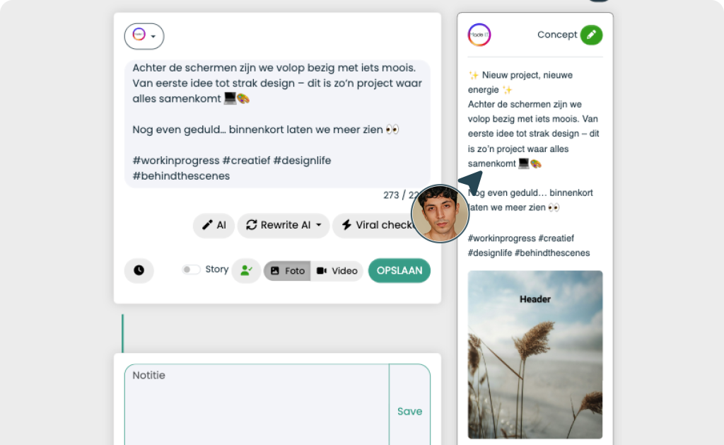Open the account selector dropdown

click(144, 36)
